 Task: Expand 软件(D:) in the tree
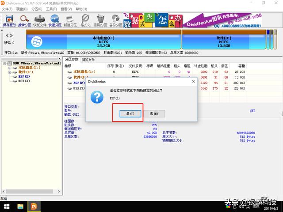click(x=10, y=72)
